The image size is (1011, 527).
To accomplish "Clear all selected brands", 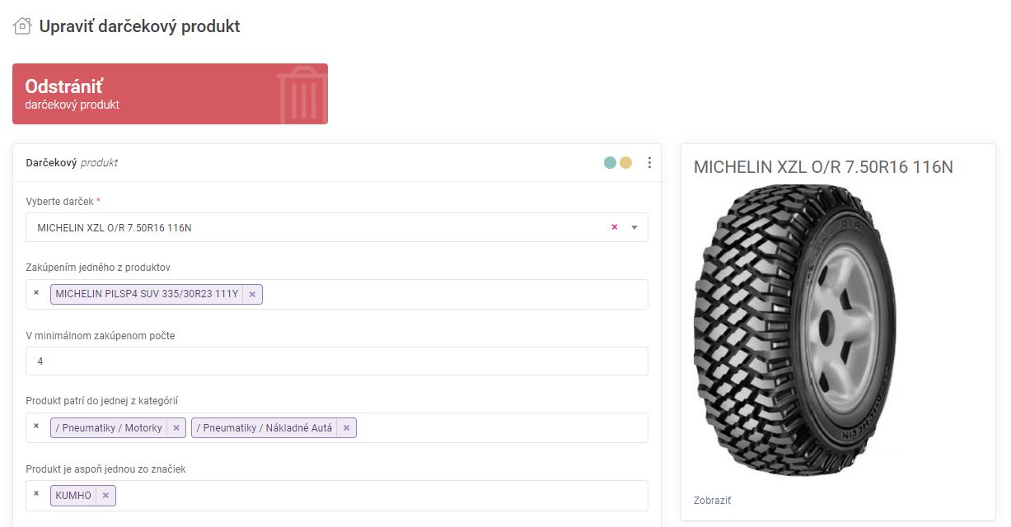I will [x=36, y=494].
